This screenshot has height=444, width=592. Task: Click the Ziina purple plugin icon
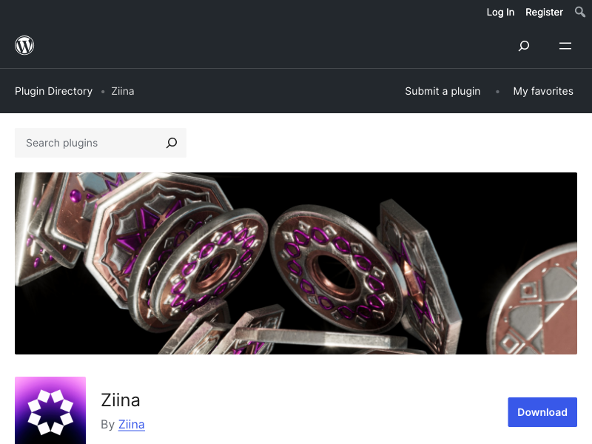(x=50, y=411)
